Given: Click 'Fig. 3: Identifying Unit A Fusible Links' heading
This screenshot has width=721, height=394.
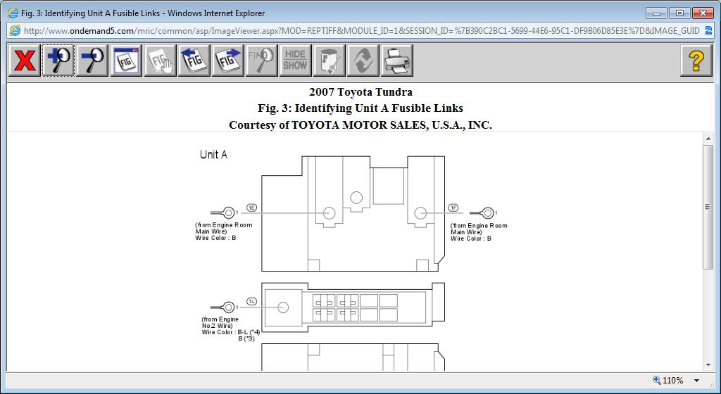Looking at the screenshot, I should point(360,108).
